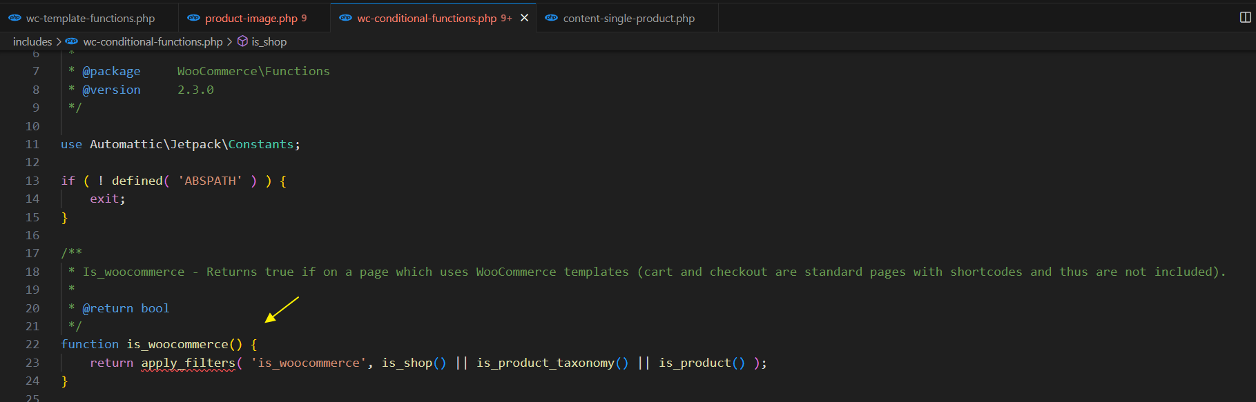Click the 'ABSPATH' string
The image size is (1256, 402).
(210, 181)
